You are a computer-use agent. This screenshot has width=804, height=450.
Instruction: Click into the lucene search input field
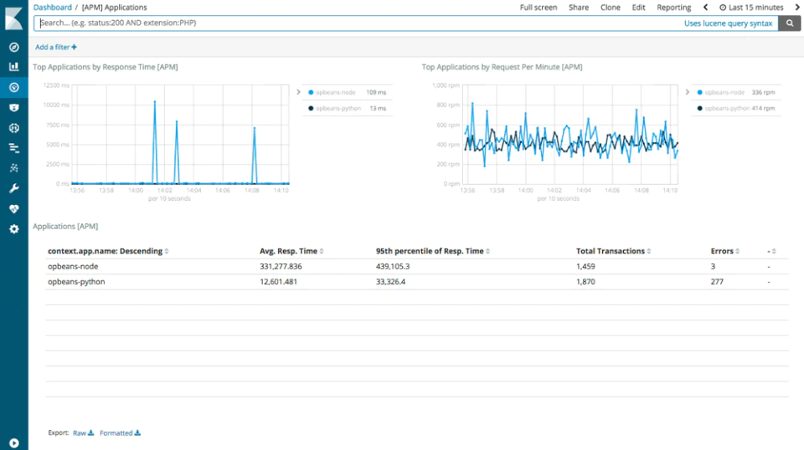[x=359, y=23]
